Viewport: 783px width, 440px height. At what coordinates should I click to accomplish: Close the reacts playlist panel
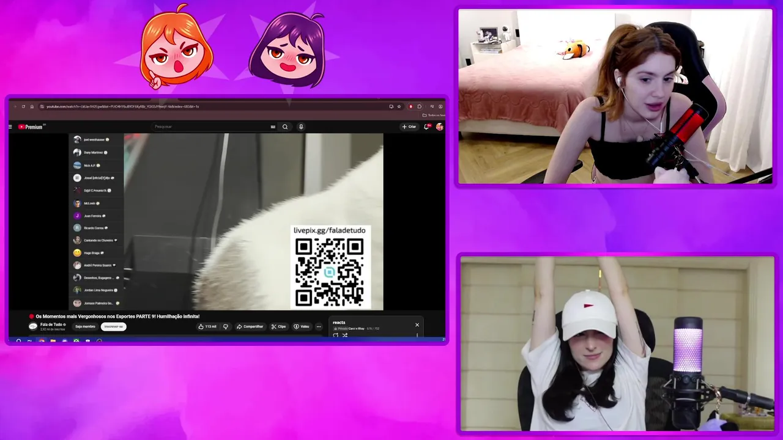(x=417, y=324)
